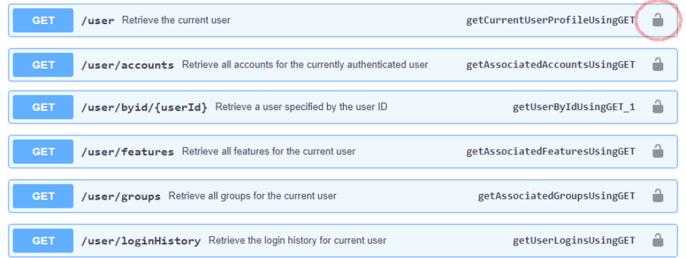
Task: Click 'Retrieve a user specified by the user ID'
Action: coord(301,107)
